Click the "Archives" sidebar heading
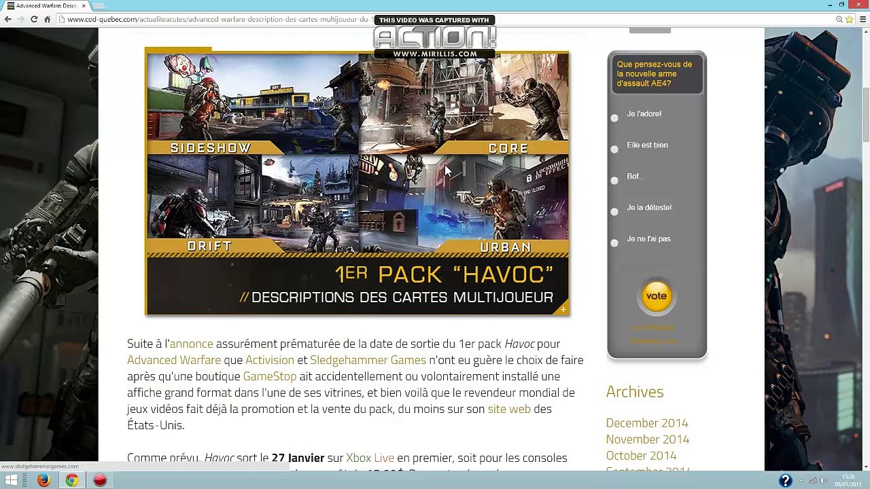This screenshot has height=489, width=870. tap(635, 392)
